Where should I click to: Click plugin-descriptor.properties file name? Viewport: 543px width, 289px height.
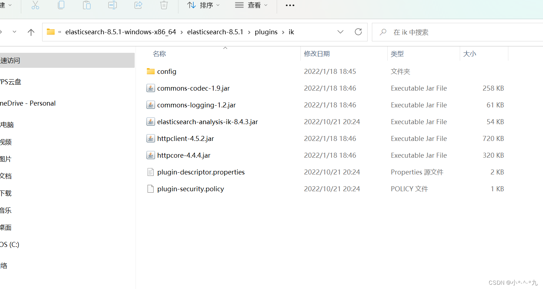(201, 172)
